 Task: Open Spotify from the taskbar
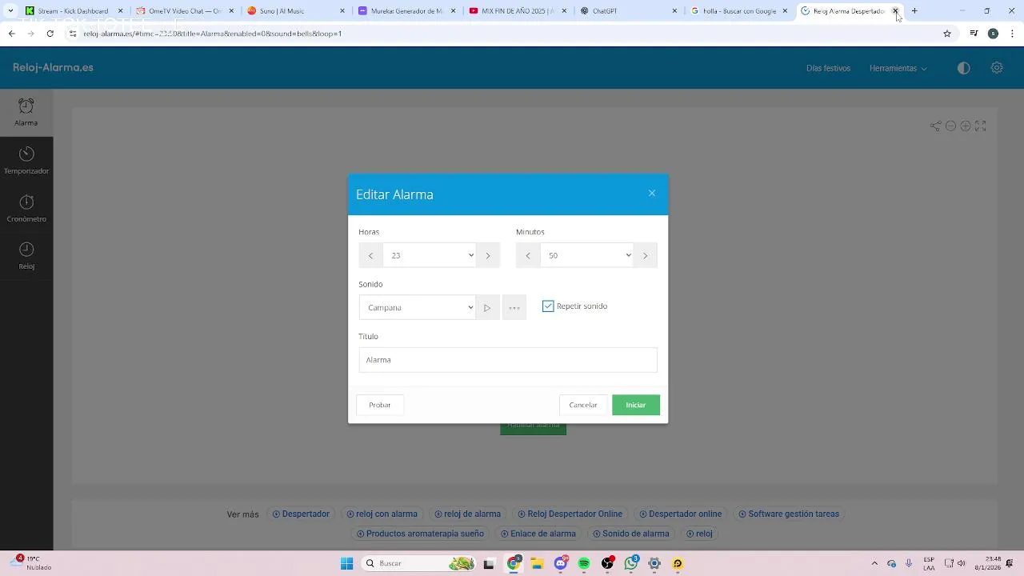click(x=584, y=564)
